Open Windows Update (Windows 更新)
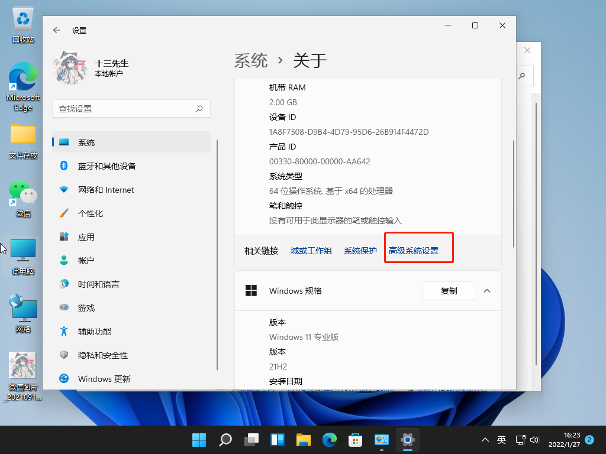Image resolution: width=606 pixels, height=454 pixels. point(104,379)
